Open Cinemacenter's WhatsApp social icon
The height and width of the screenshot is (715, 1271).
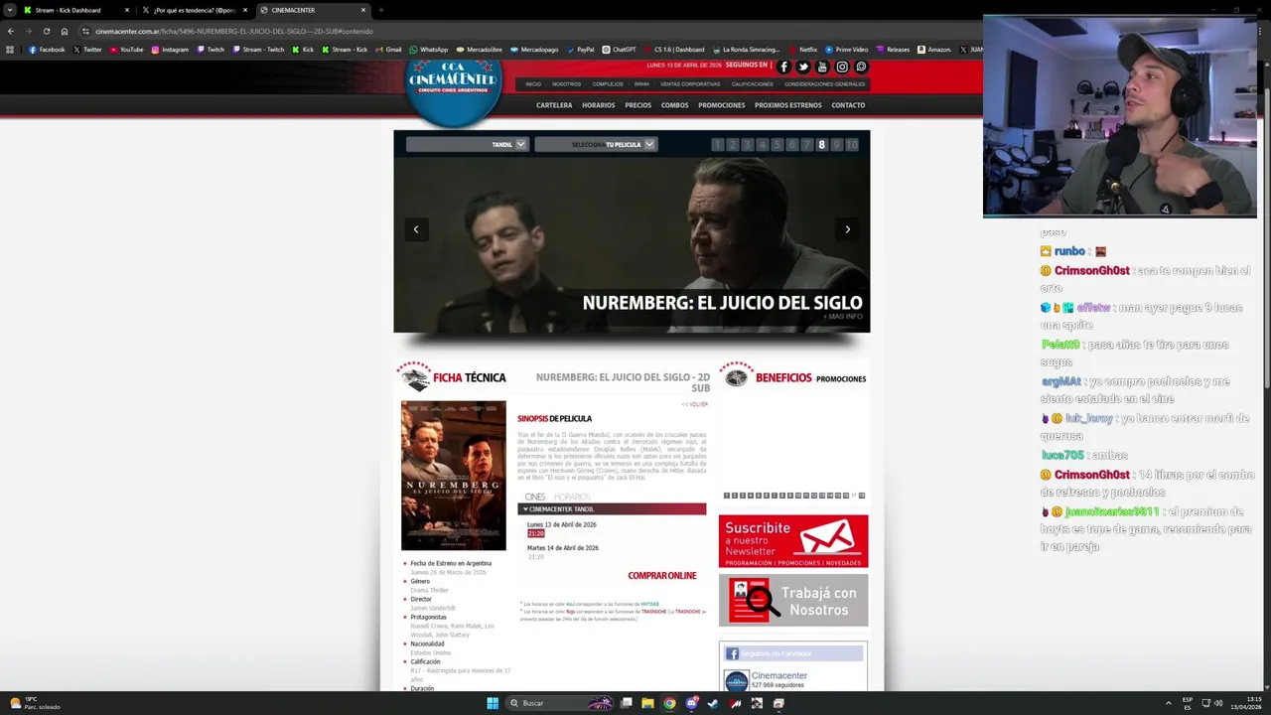pos(861,67)
